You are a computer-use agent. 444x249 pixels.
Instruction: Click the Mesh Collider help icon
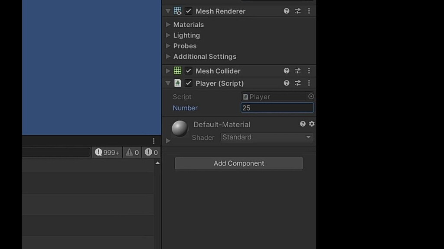coord(286,70)
